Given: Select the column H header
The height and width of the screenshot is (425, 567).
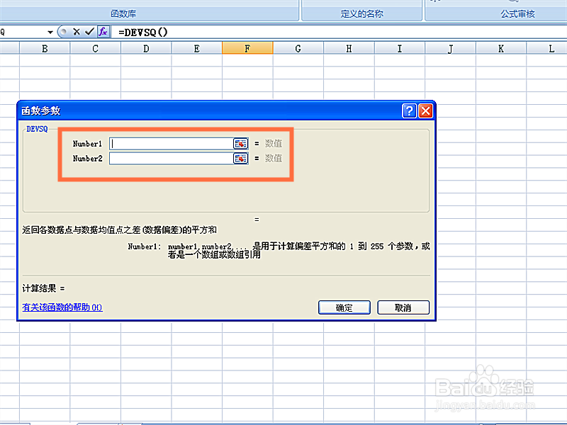Looking at the screenshot, I should 348,47.
